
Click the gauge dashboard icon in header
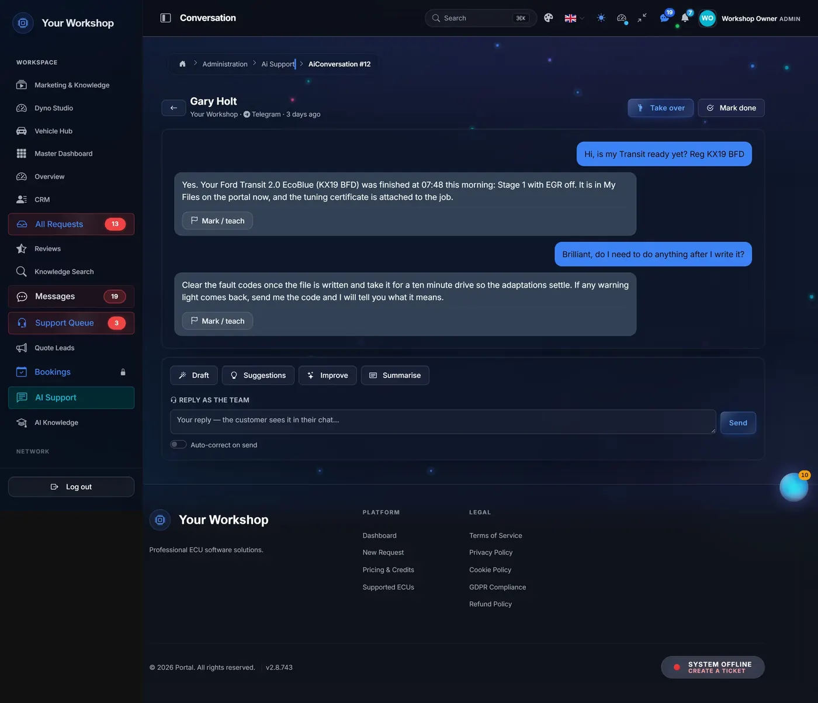pos(622,18)
